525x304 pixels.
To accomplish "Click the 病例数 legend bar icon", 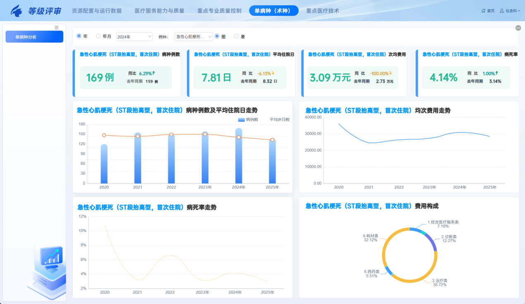I will click(241, 120).
